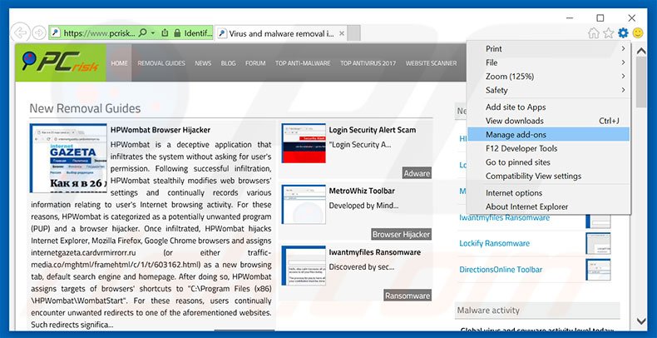The image size is (657, 338).
Task: Open Iwantmyfiles Ransomware article in center column
Action: (x=374, y=252)
